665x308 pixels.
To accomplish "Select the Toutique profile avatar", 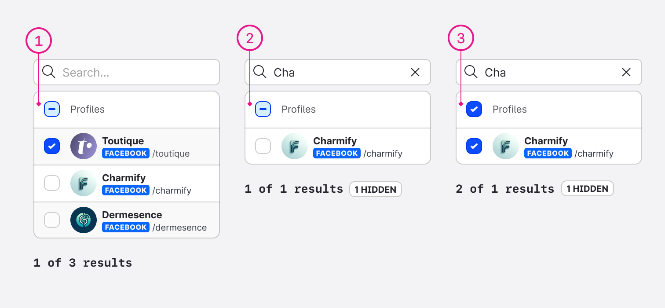I will pyautogui.click(x=83, y=146).
